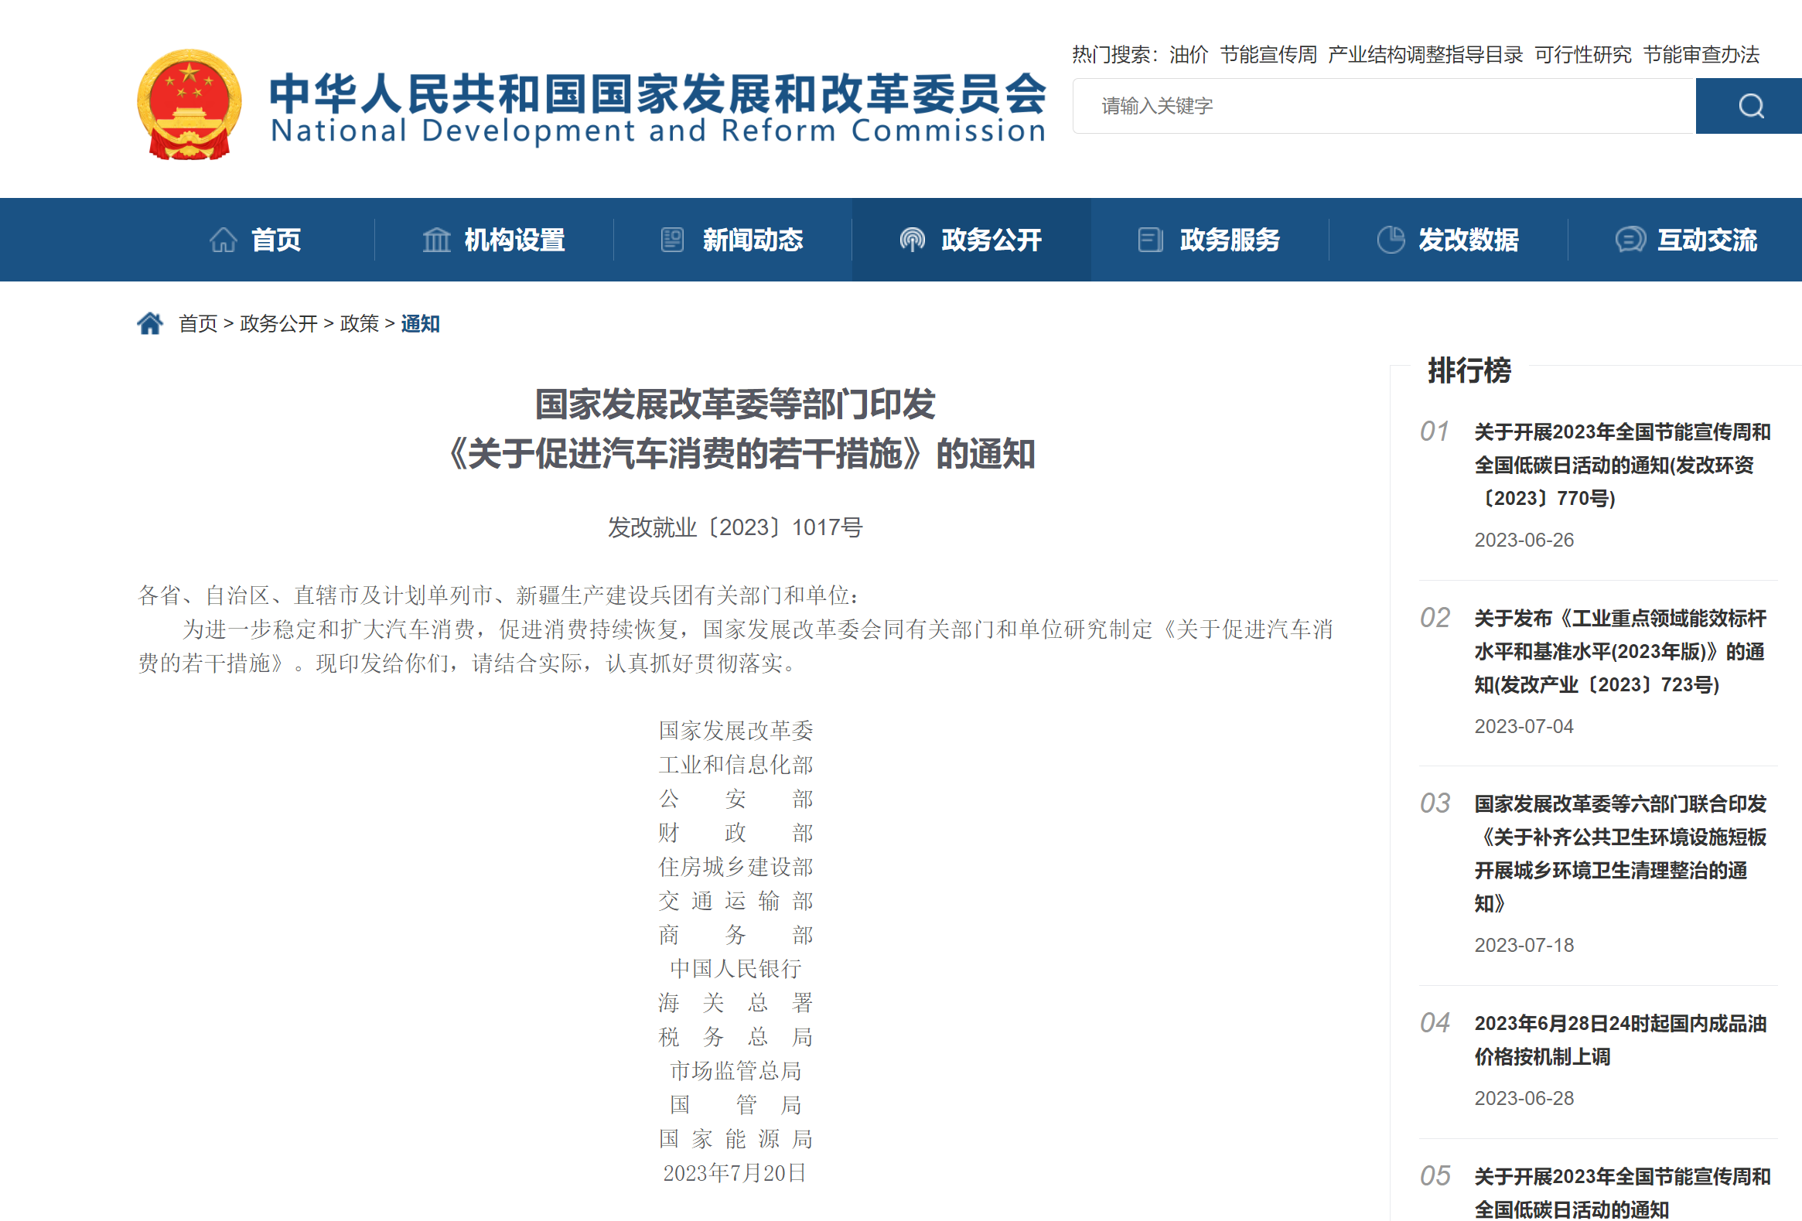Click the pie chart icon beside 发改数据
Screen dimensions: 1802x1221
tap(1390, 240)
